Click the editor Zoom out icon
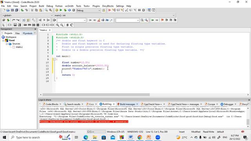Screen dimensions: 251x141 62,25
